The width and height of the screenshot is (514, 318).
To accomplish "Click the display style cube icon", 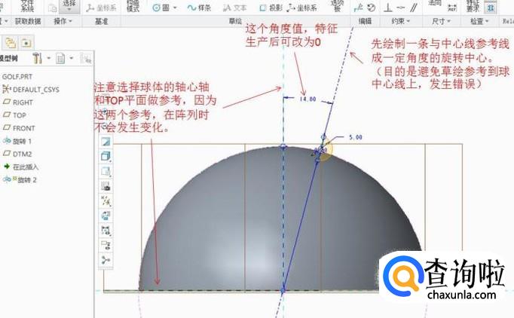I will (x=106, y=156).
